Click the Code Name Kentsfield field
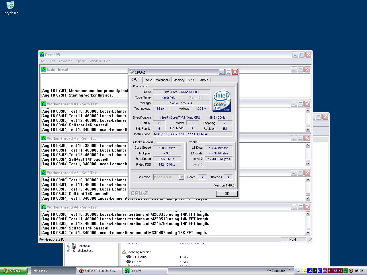This screenshot has width=367, height=275. click(x=168, y=97)
